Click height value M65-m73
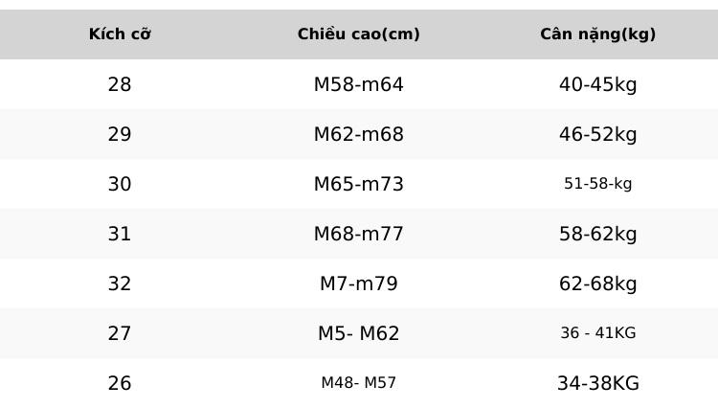Viewport: 718px width, 408px height. pyautogui.click(x=359, y=184)
